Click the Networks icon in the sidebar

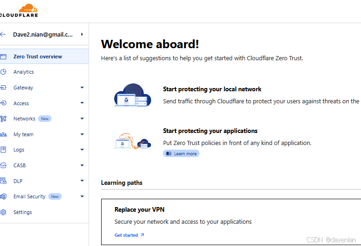pyautogui.click(x=3, y=119)
